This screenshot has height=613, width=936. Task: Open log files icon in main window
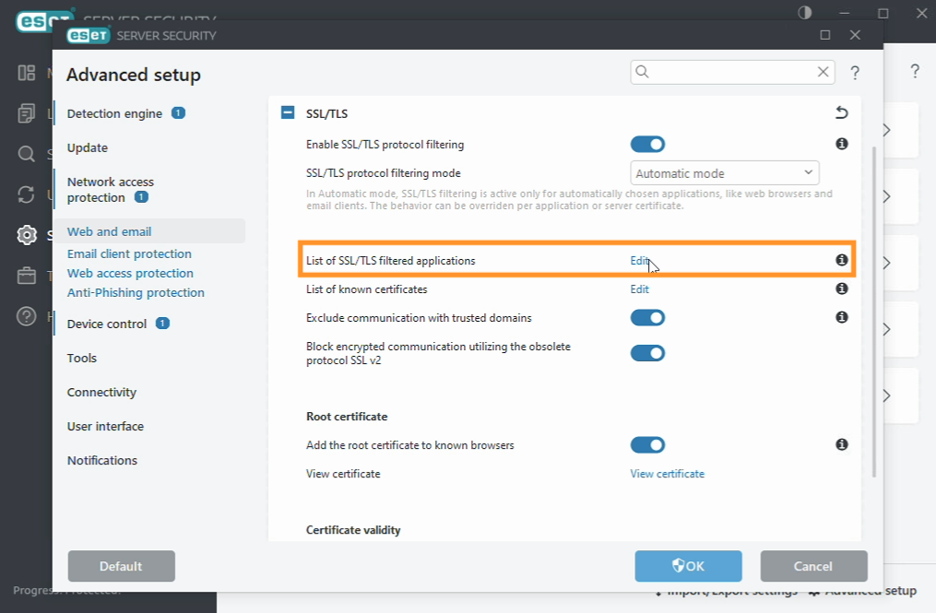click(26, 112)
